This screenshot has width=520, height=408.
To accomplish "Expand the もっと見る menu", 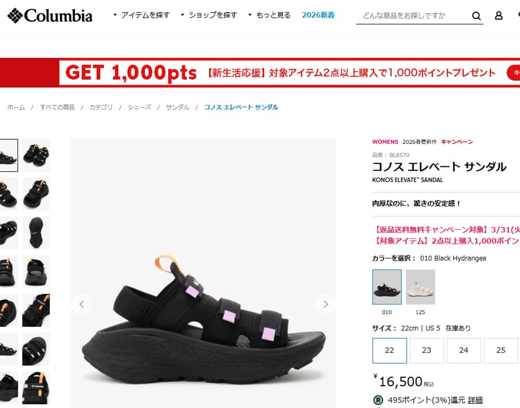I will pos(269,15).
